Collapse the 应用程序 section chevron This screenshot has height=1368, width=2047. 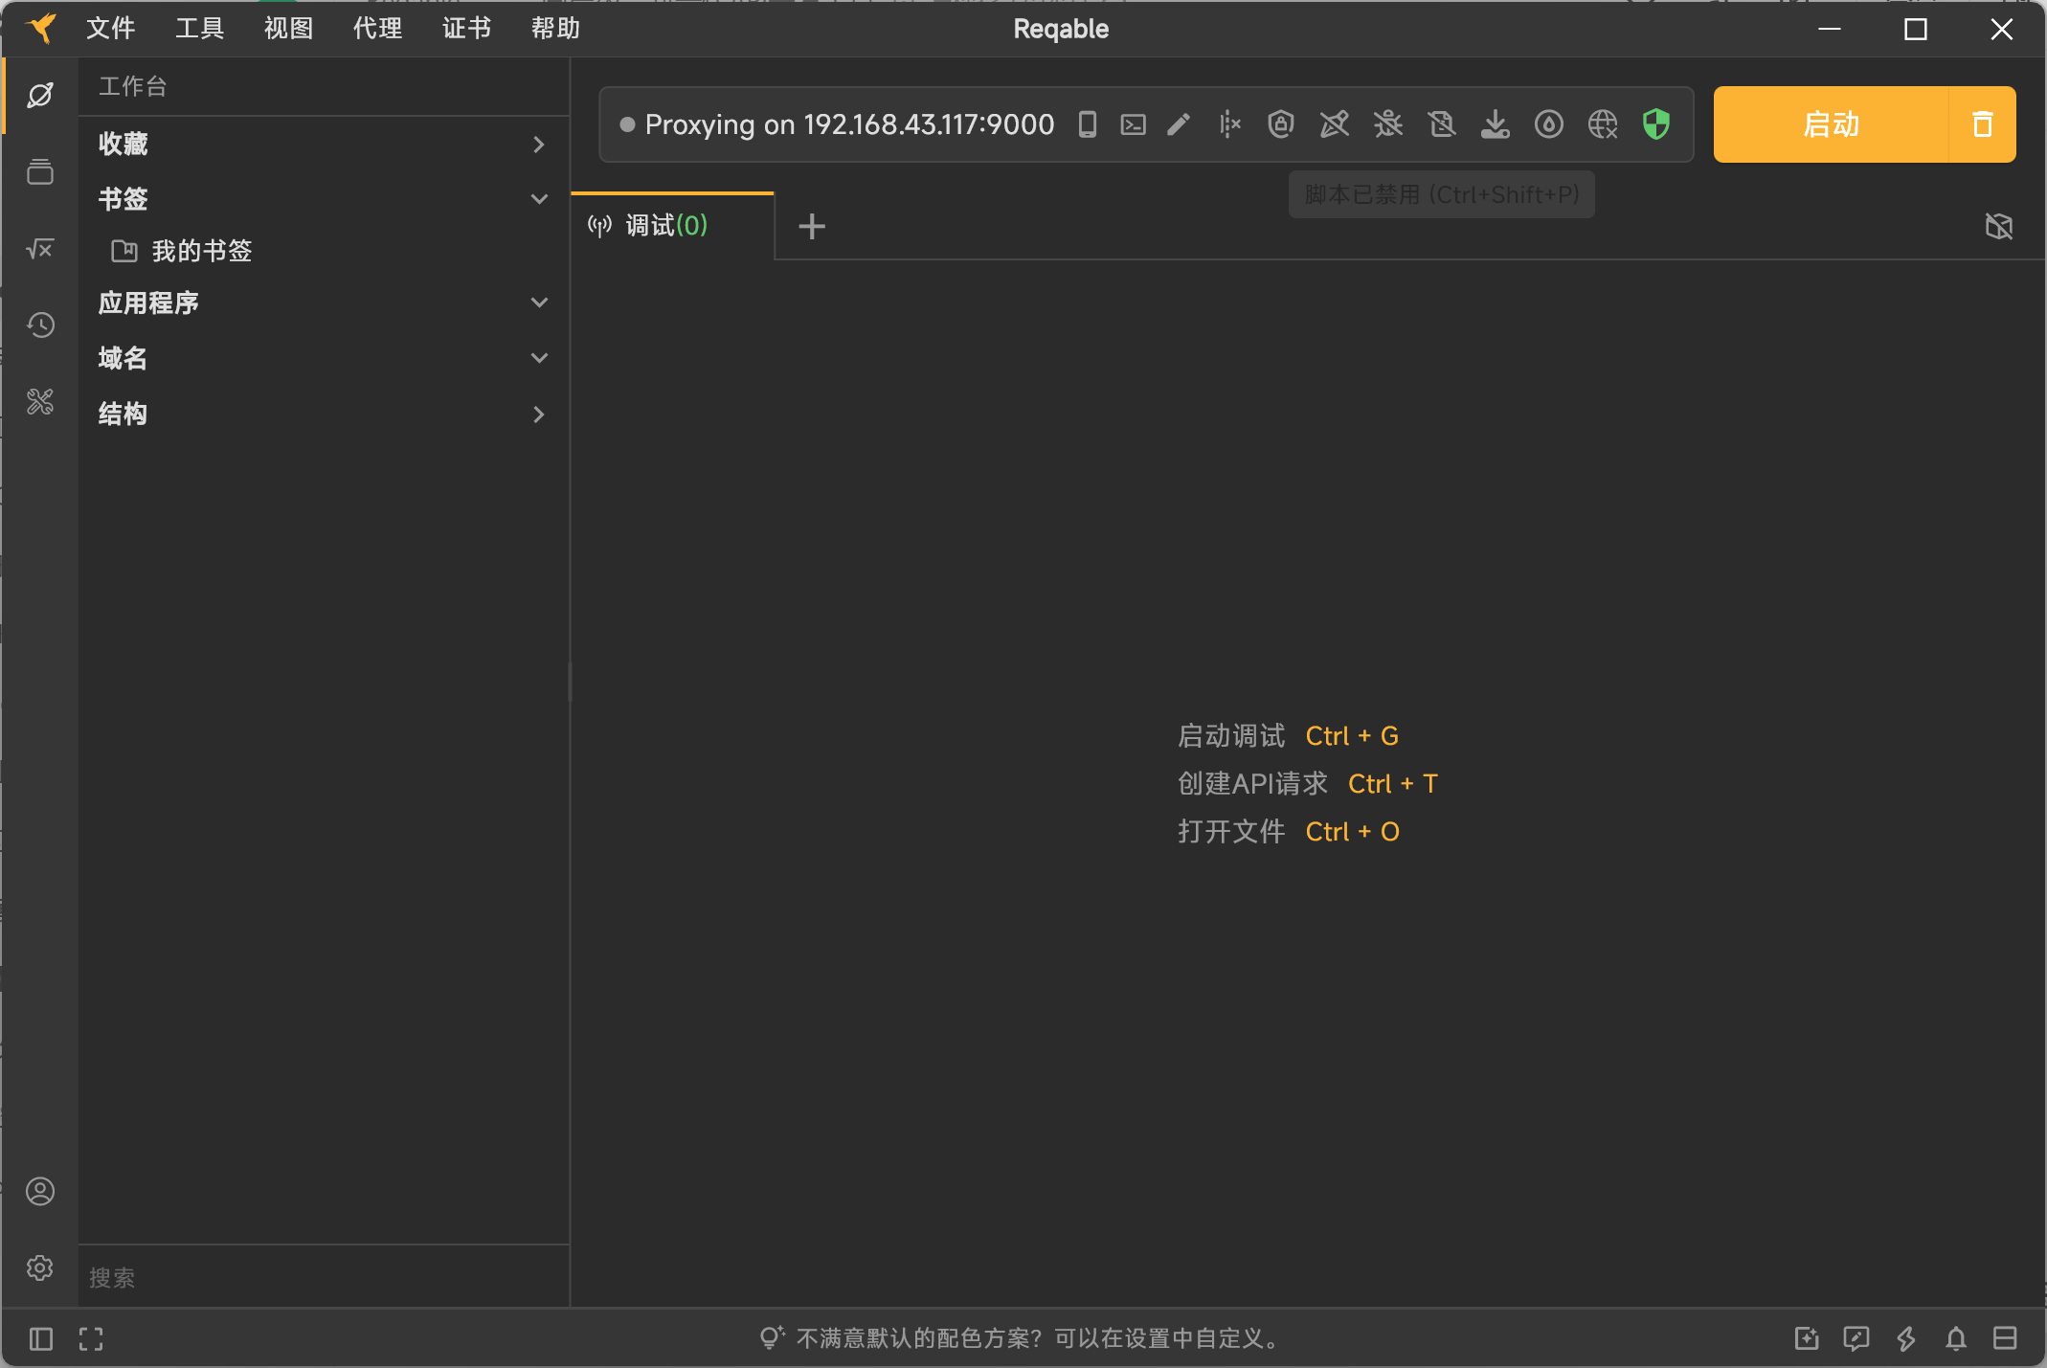(x=539, y=303)
